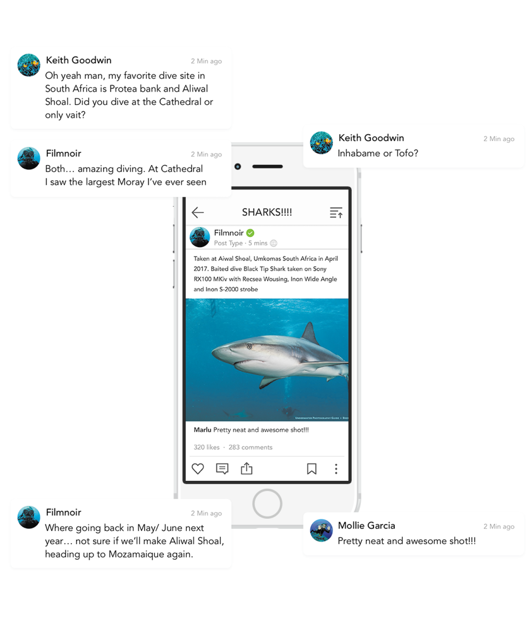Click the Marlu commenter name under the photo
Image resolution: width=532 pixels, height=639 pixels.
202,430
